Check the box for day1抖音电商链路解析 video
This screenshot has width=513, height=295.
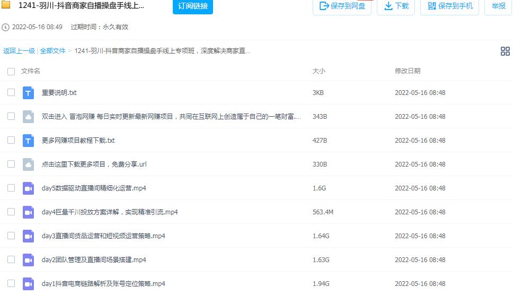[x=11, y=283]
